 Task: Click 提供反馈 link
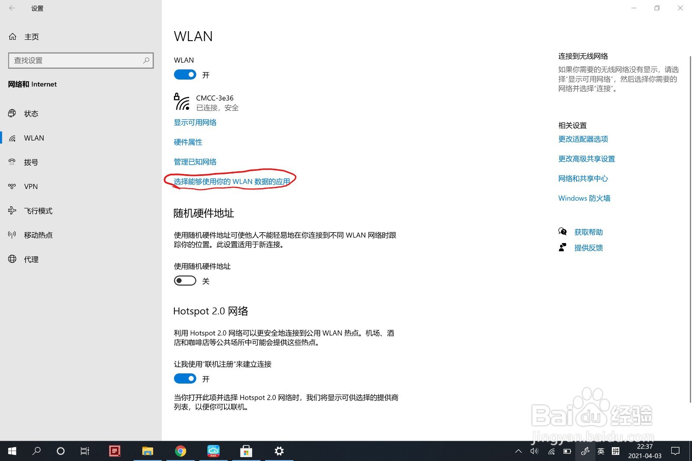pyautogui.click(x=589, y=248)
